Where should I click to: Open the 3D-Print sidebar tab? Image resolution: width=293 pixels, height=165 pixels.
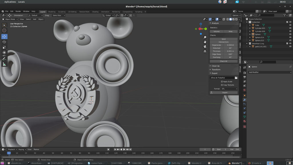[x=240, y=60]
